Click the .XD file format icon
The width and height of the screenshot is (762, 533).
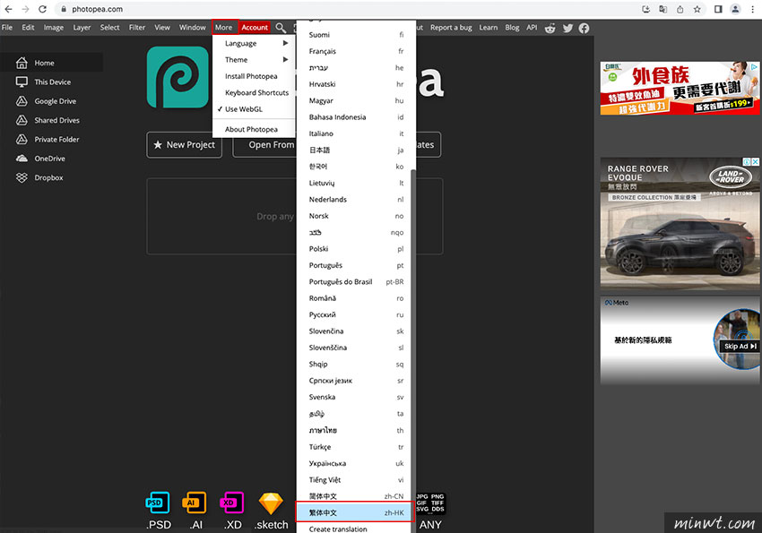232,503
